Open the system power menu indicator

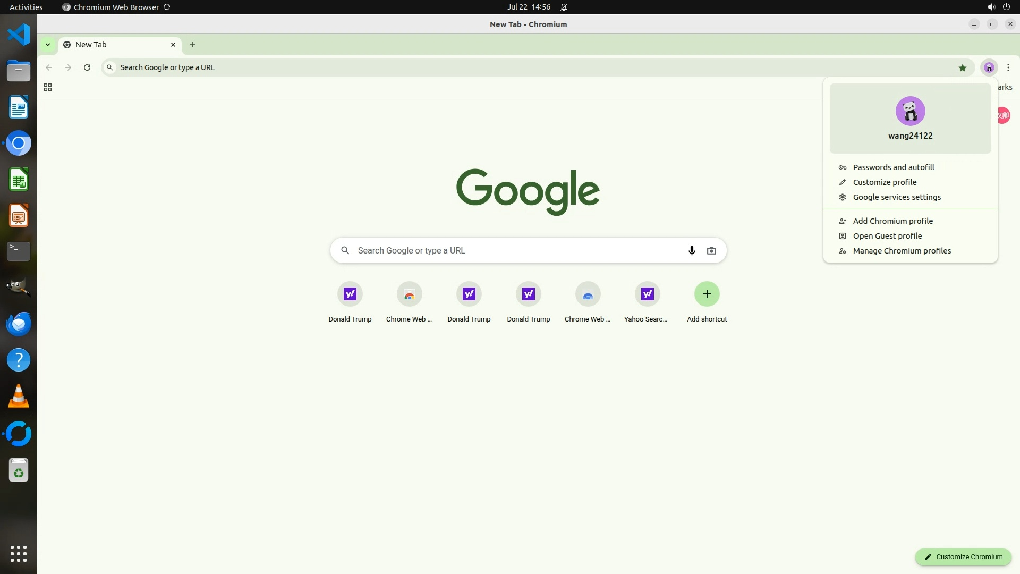click(x=1006, y=7)
